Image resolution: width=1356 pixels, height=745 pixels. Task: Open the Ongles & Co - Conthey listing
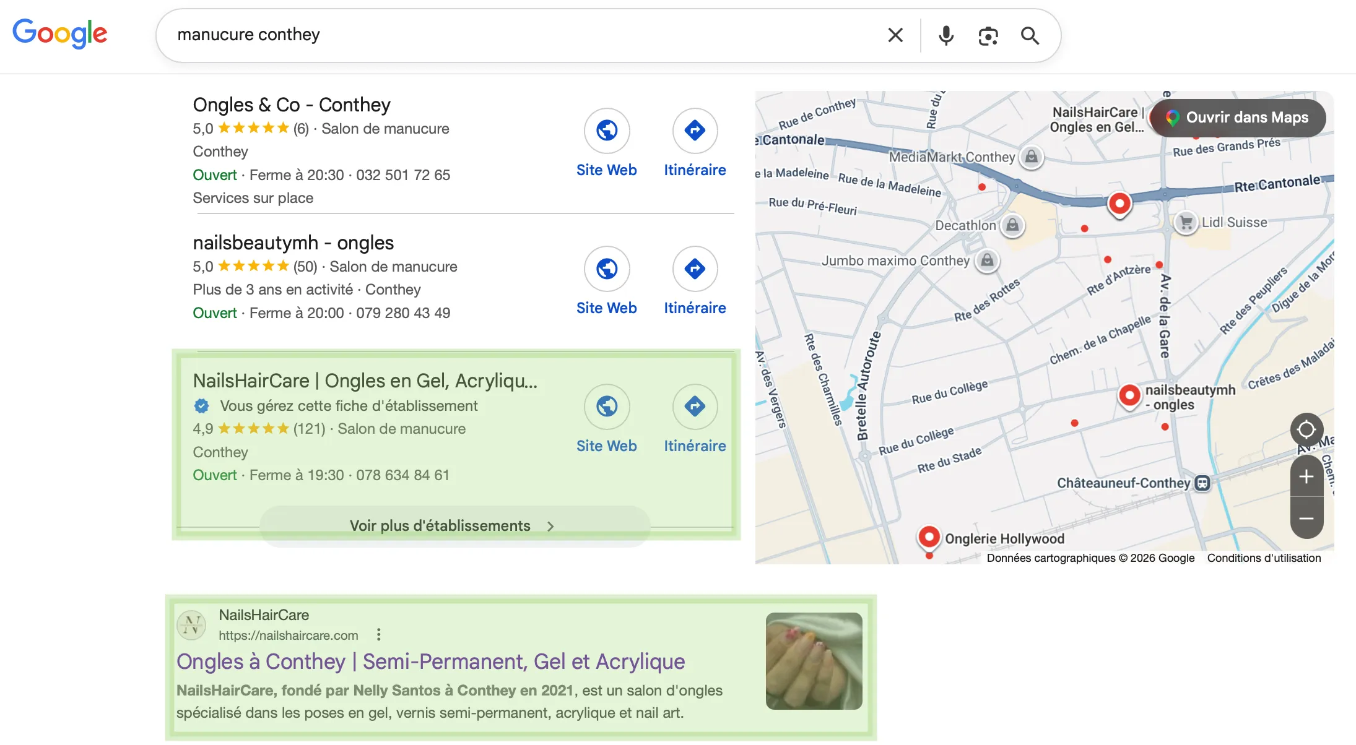tap(291, 104)
